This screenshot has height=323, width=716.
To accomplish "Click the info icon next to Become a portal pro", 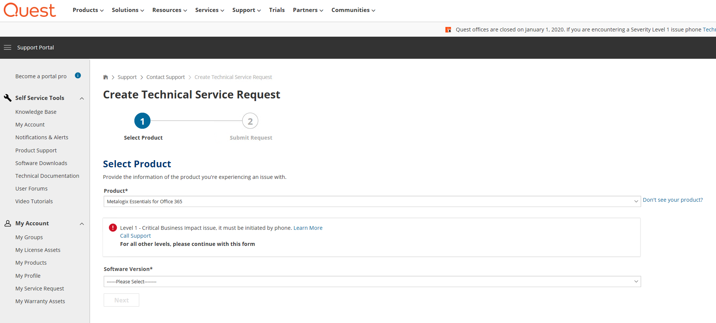I will click(x=78, y=76).
